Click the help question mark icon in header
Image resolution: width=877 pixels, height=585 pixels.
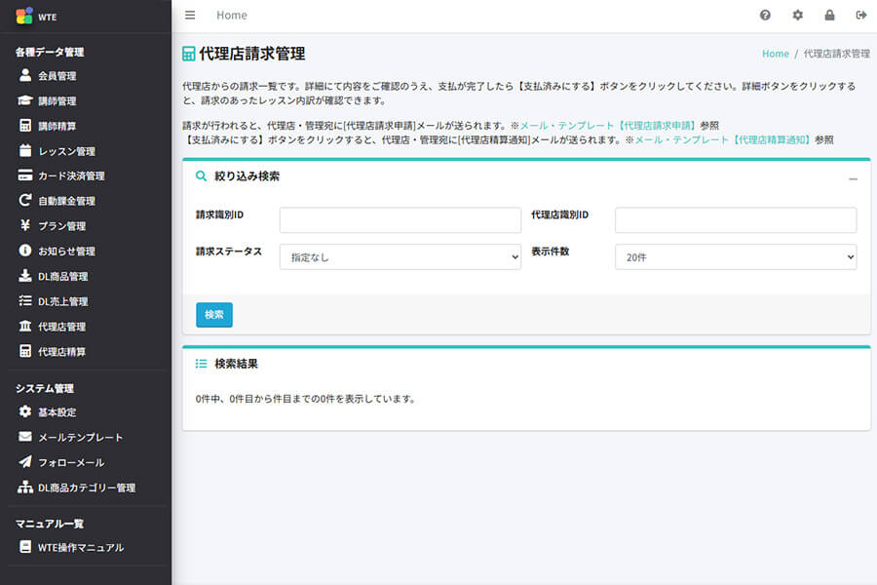766,15
